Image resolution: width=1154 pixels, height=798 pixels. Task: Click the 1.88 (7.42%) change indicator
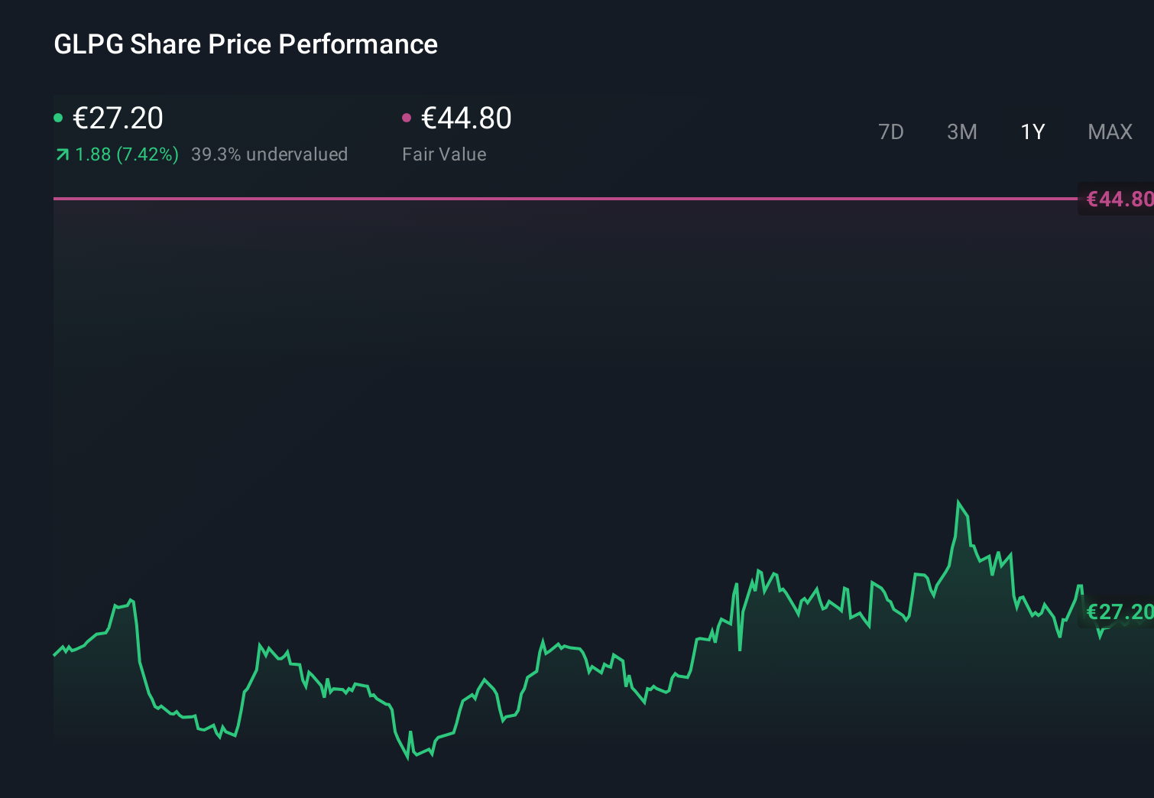(x=126, y=154)
